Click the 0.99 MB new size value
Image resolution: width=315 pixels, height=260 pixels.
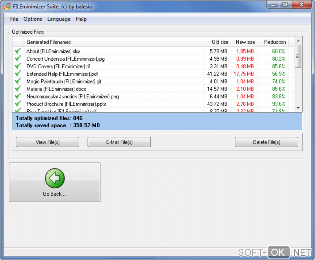click(x=245, y=59)
